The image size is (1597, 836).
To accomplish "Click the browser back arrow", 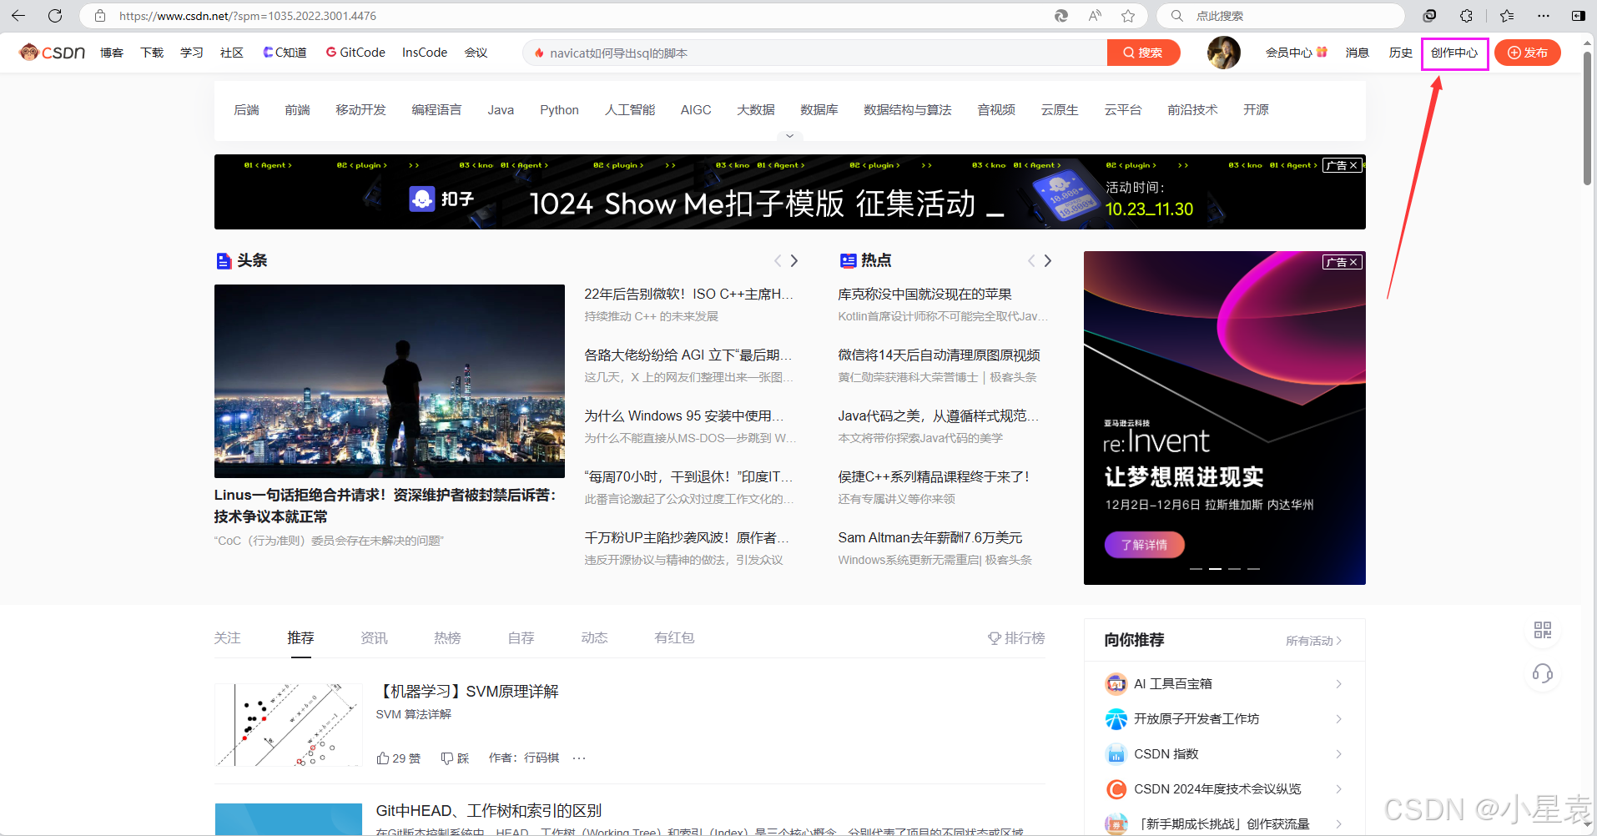I will (18, 16).
